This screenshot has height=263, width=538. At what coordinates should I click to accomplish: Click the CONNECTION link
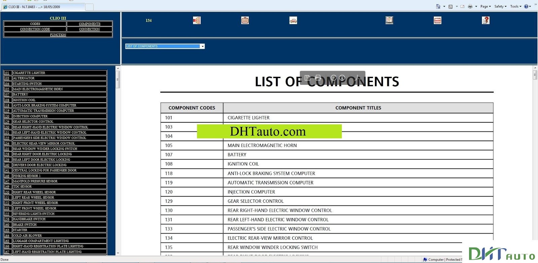(89, 29)
